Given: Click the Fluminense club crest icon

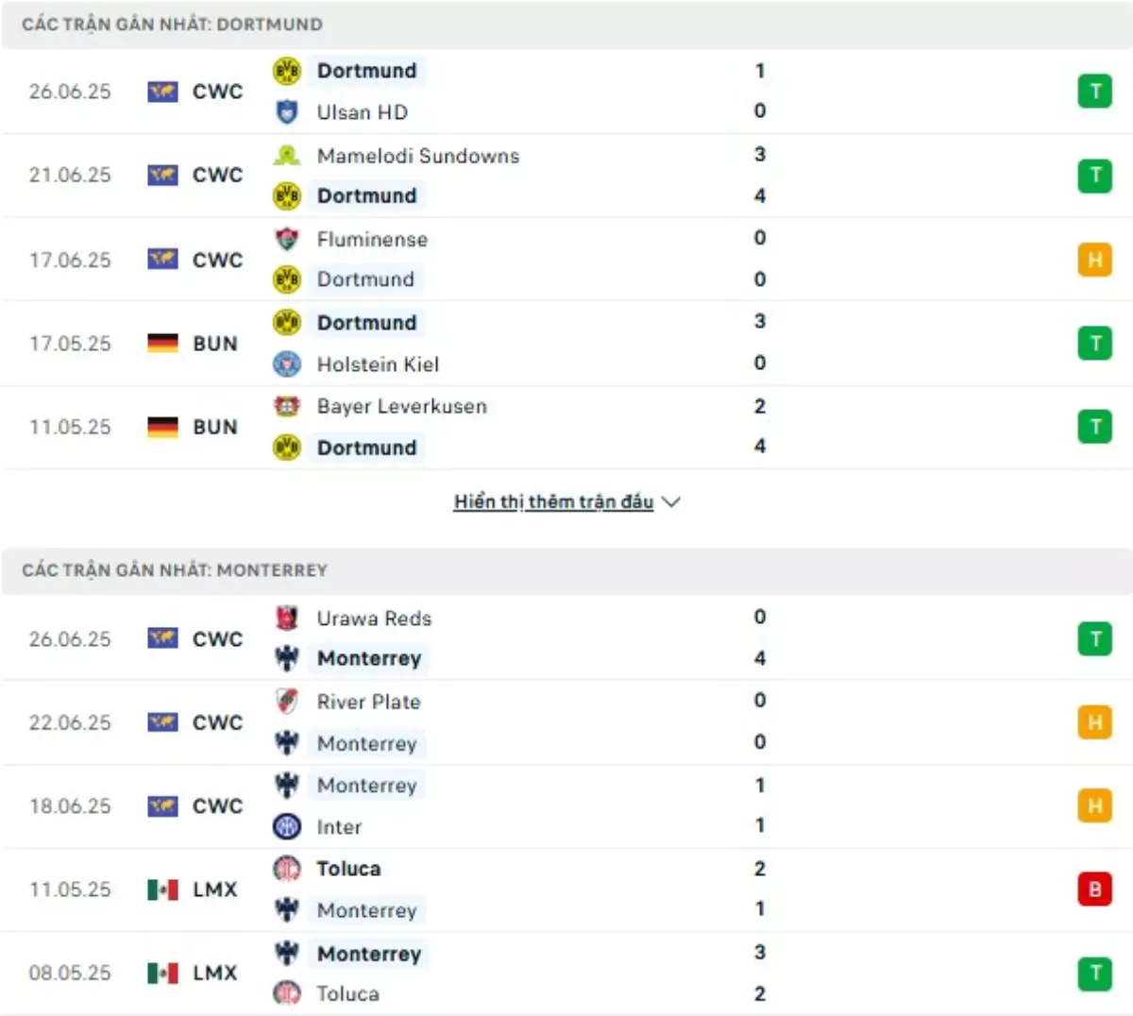Looking at the screenshot, I should [x=286, y=239].
